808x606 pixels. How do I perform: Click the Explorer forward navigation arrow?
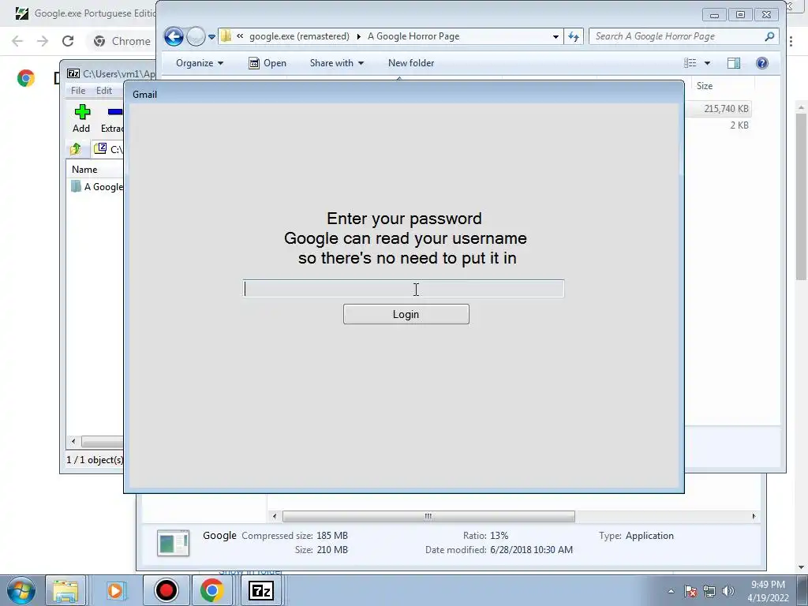[196, 36]
